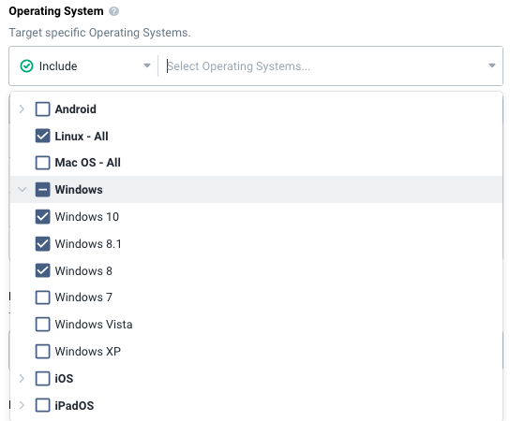Tick the Windows Vista checkbox
Viewport: 510px width, 421px height.
click(42, 325)
